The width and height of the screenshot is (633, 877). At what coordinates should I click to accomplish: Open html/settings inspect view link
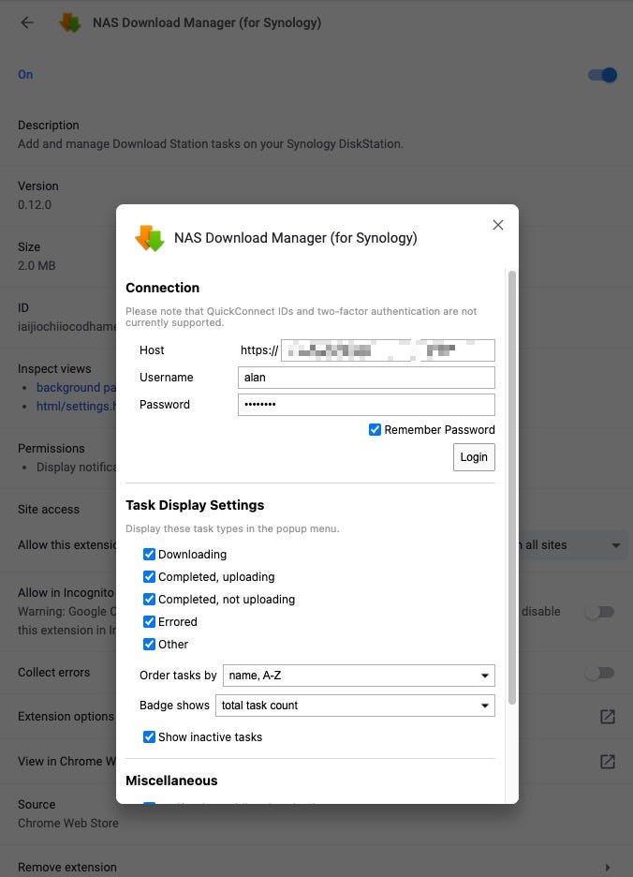pyautogui.click(x=76, y=406)
